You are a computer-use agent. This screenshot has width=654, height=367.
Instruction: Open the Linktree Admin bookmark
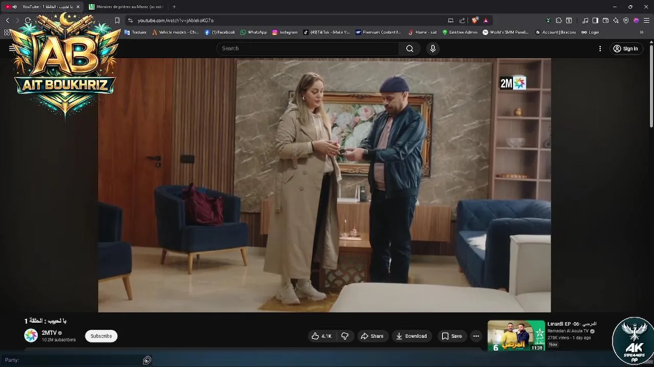coord(460,32)
